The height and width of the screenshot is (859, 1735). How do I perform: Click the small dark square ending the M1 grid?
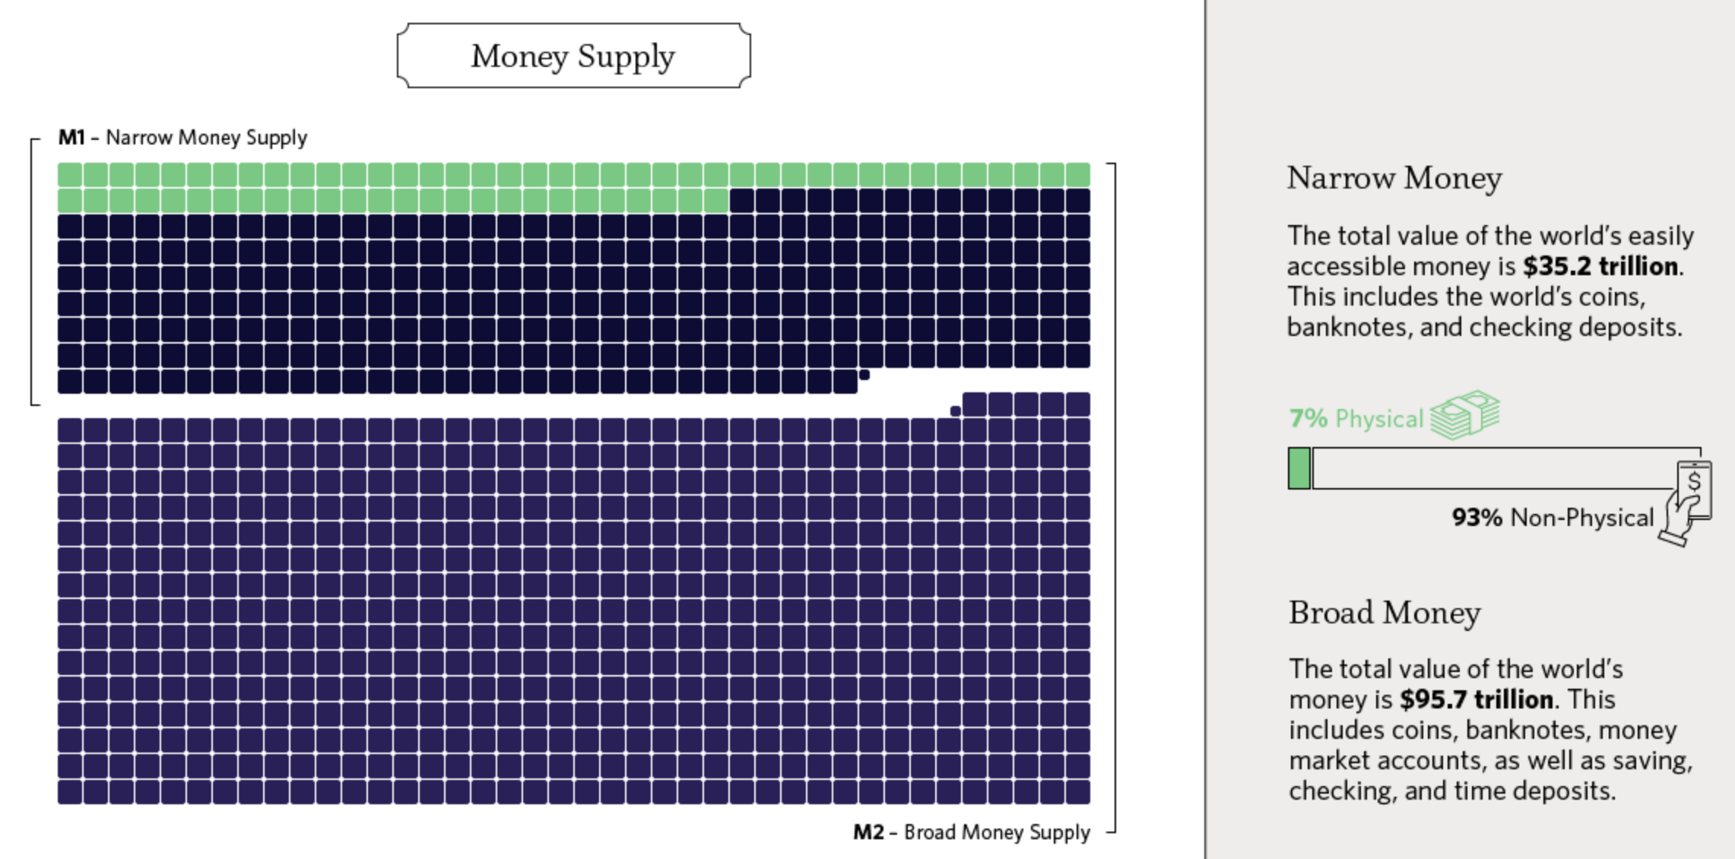[x=864, y=375]
